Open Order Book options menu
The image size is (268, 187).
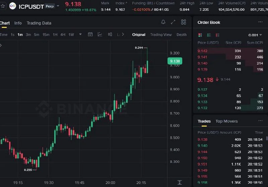click(x=260, y=22)
